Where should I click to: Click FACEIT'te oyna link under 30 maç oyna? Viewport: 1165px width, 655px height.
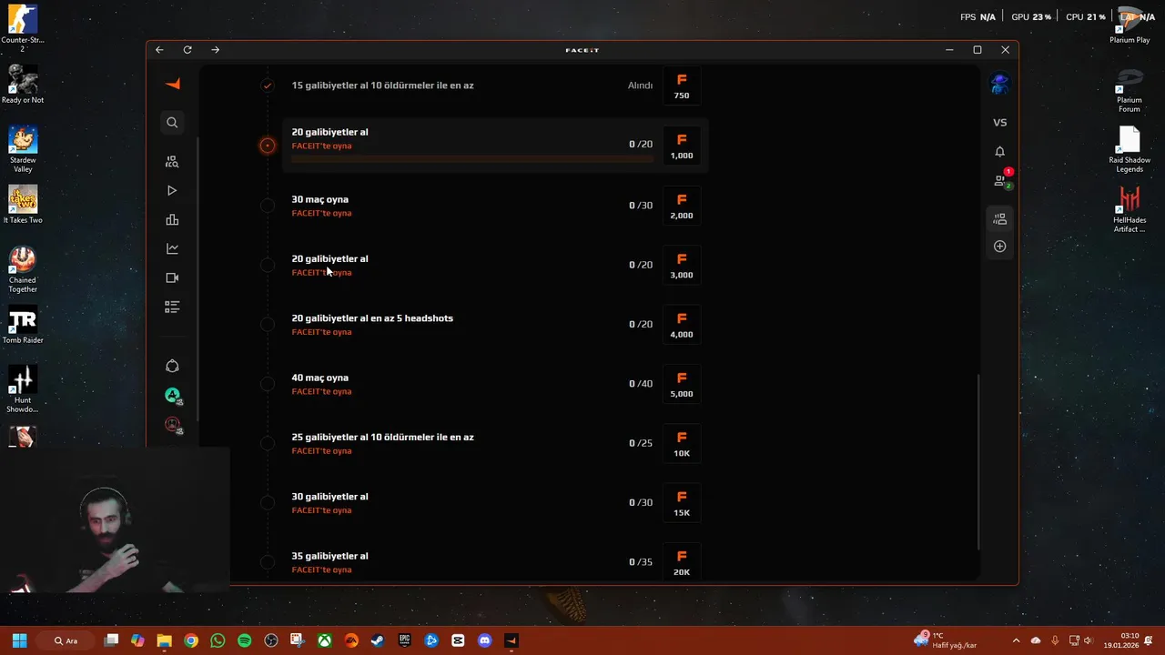click(x=321, y=213)
